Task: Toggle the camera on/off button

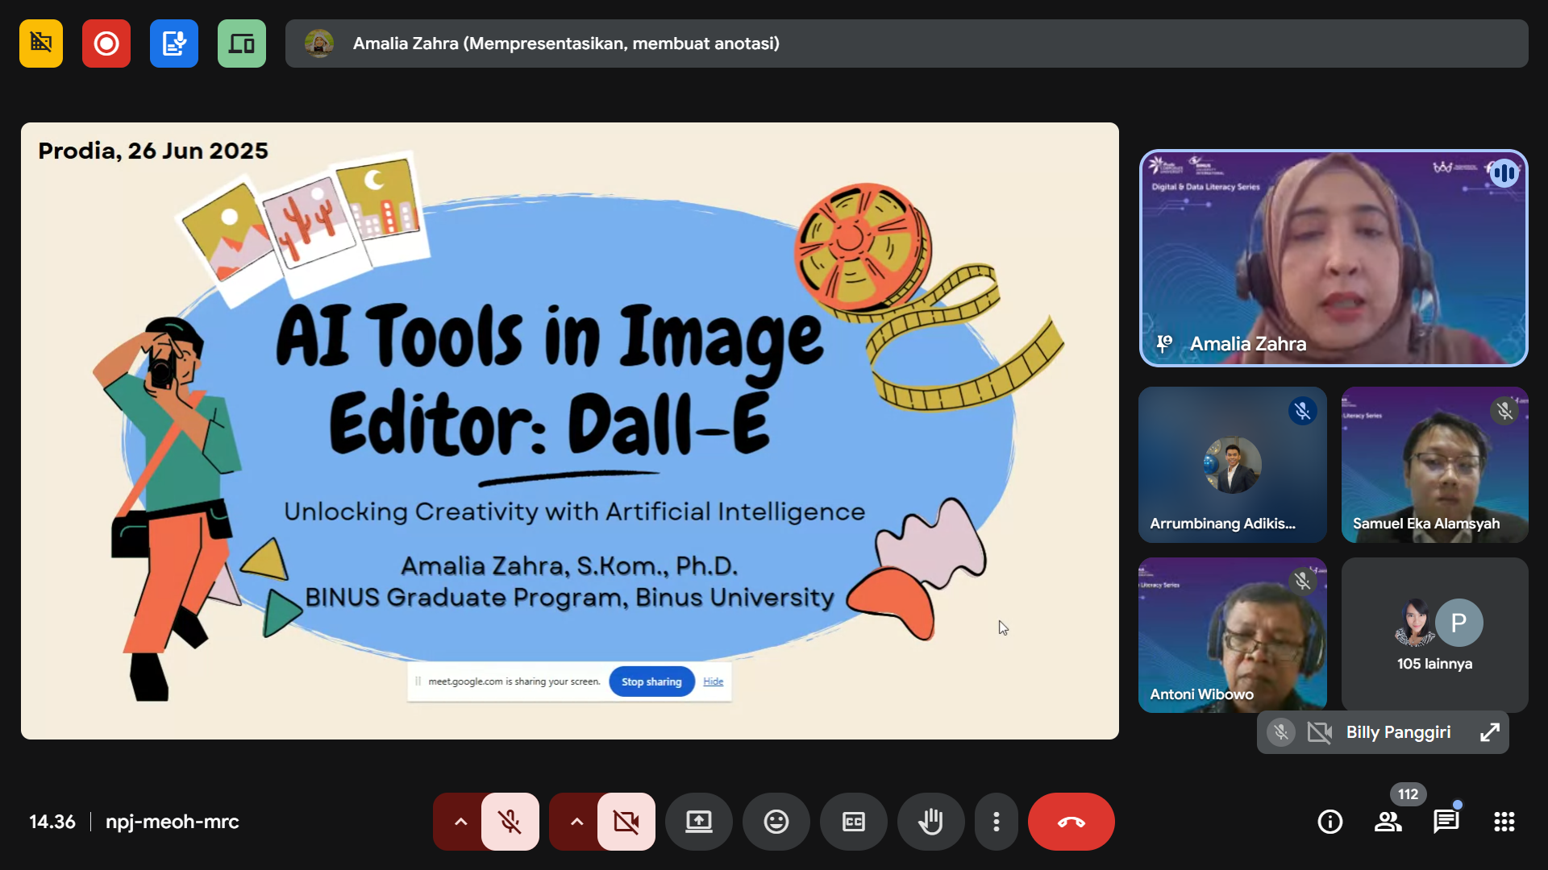Action: coord(626,822)
